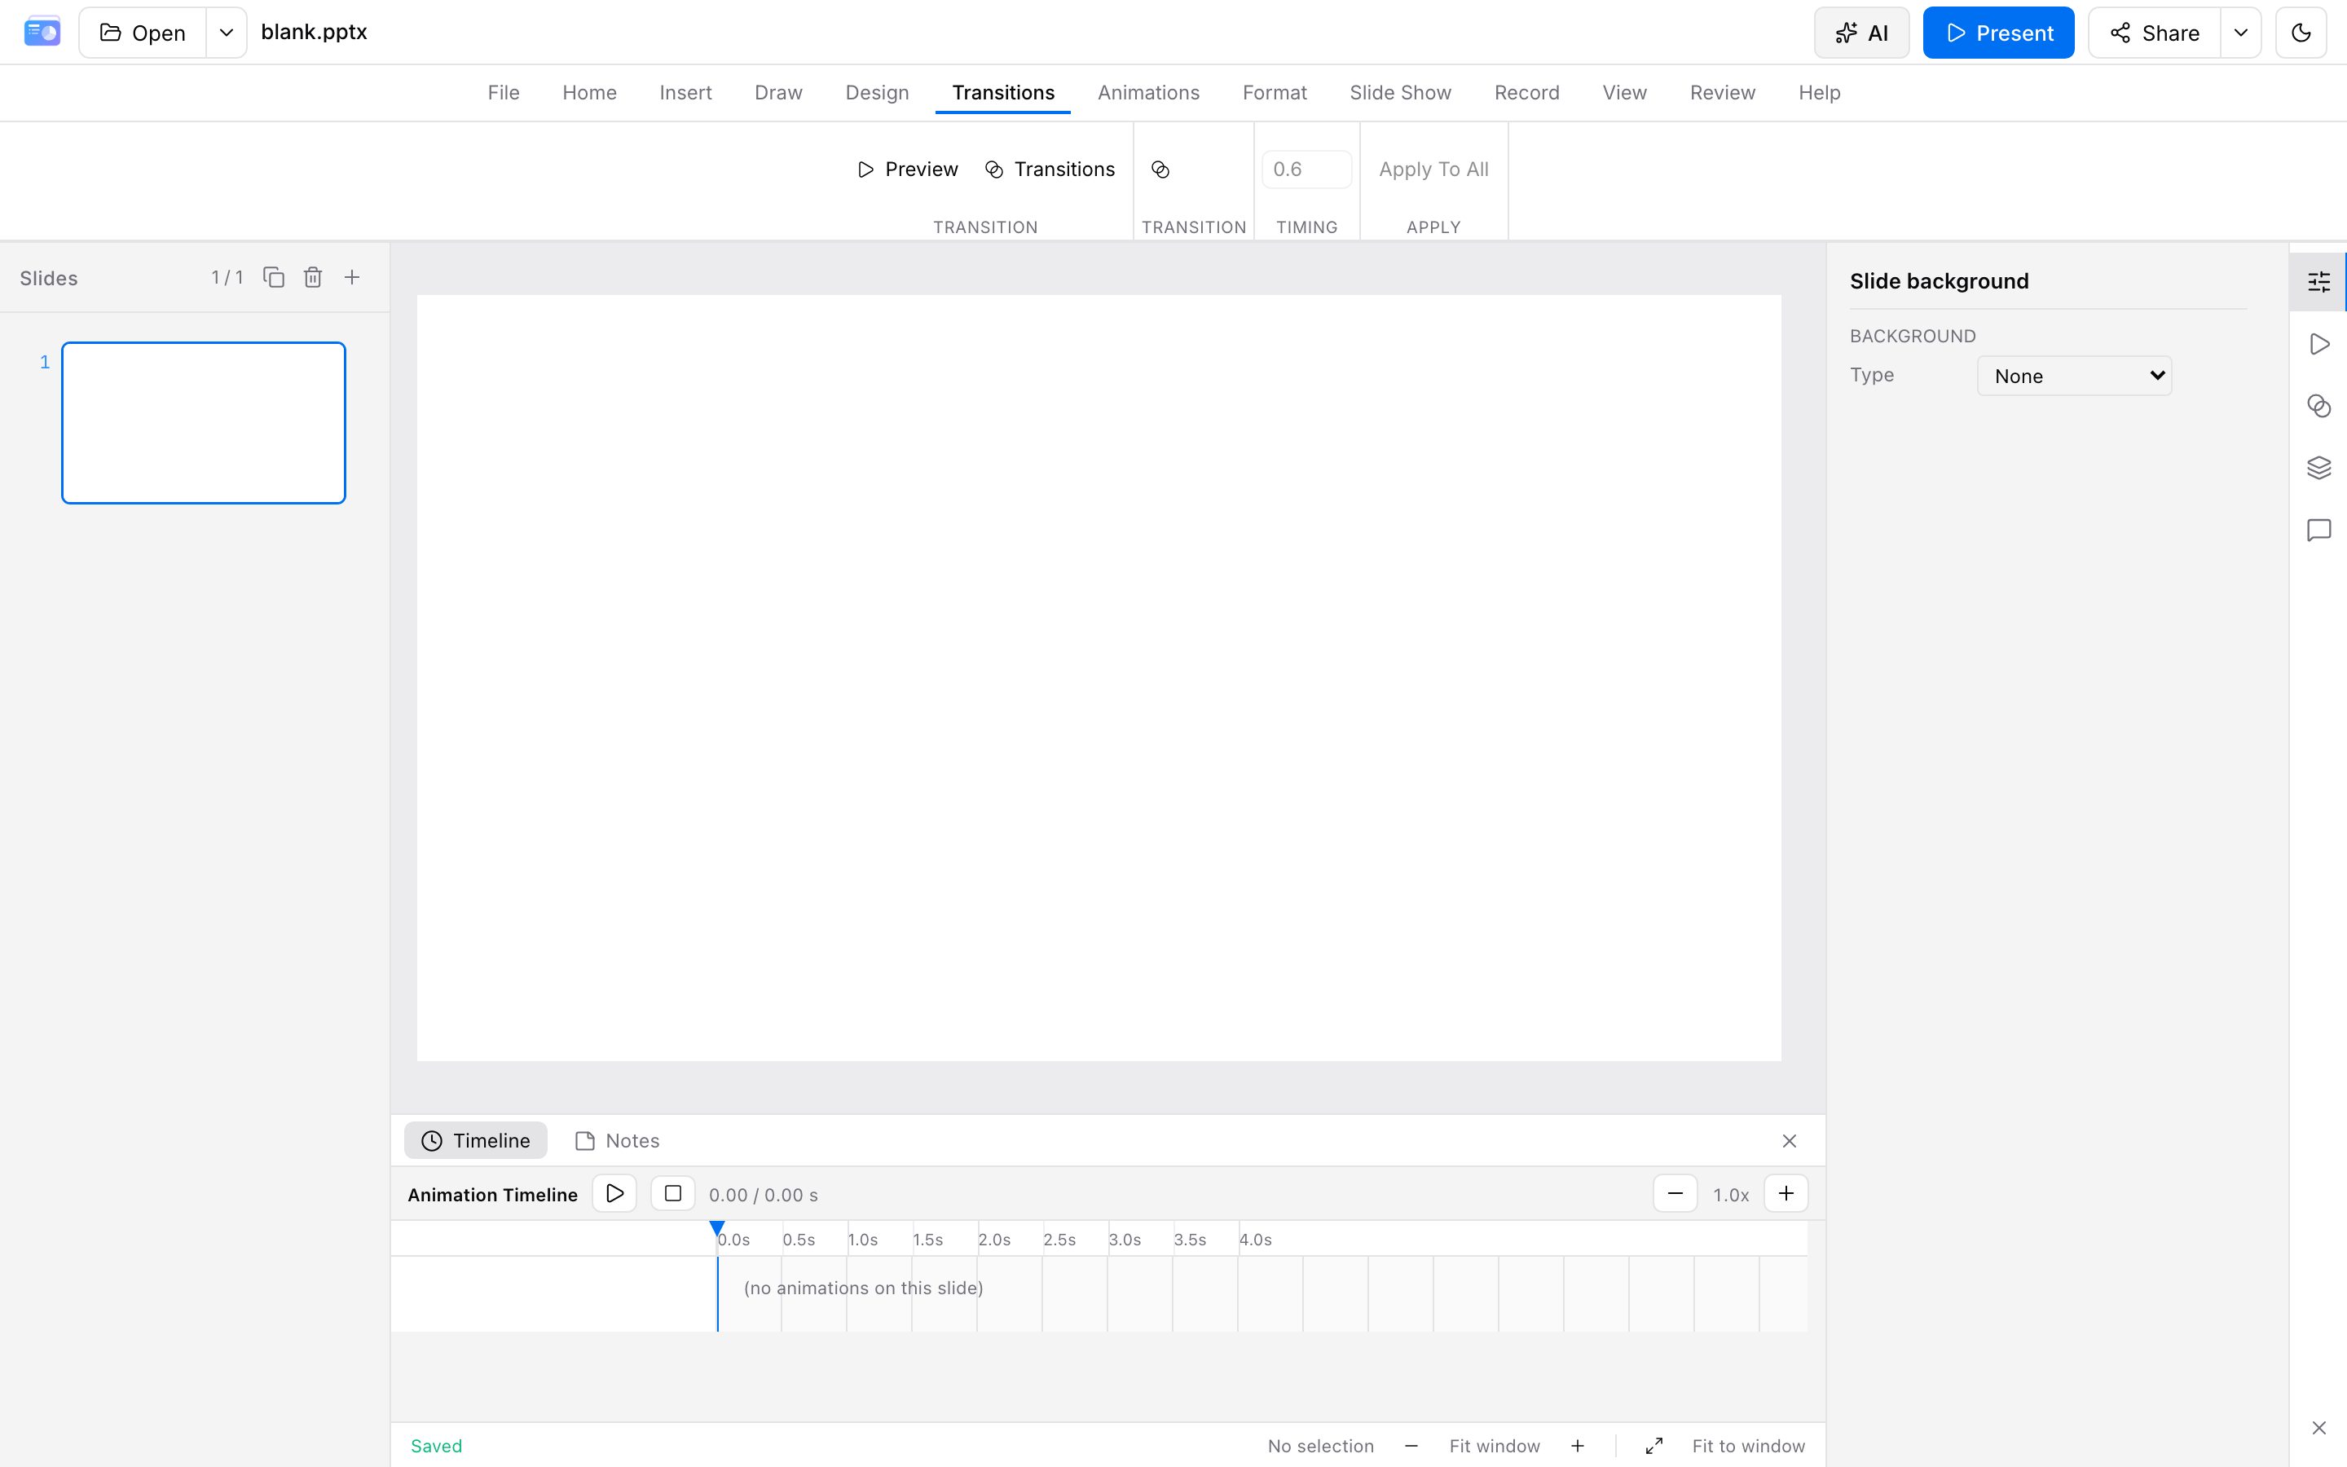Open the Transitions gallery button
The width and height of the screenshot is (2347, 1467).
point(1050,169)
